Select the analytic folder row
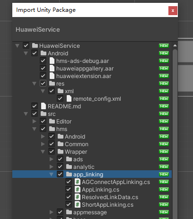The width and height of the screenshot is (193, 219). coord(92,167)
